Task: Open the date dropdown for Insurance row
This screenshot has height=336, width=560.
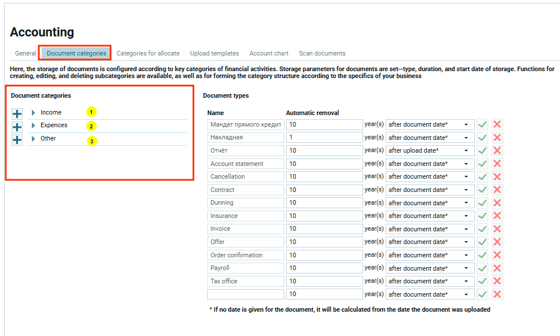Action: tap(429, 216)
